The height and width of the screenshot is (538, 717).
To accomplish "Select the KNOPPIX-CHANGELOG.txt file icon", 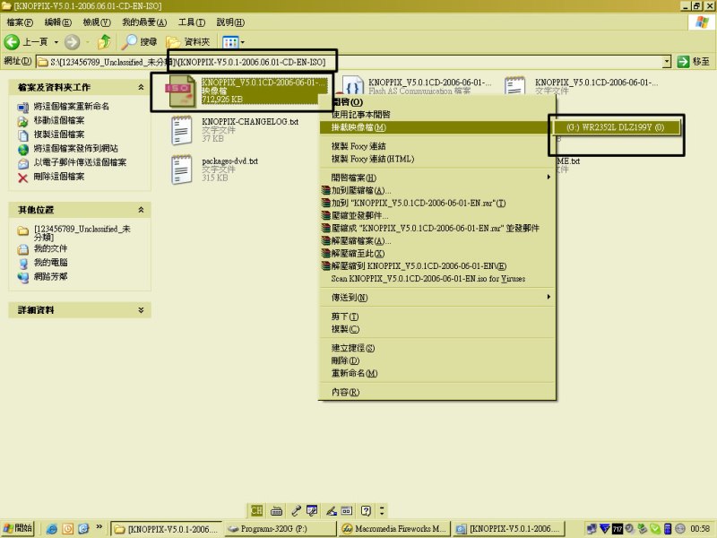I will [181, 130].
